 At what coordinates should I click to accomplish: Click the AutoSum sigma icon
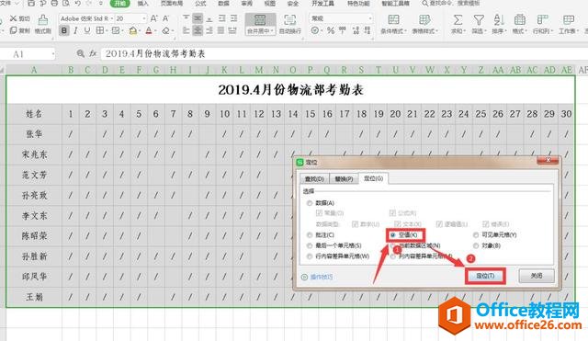(458, 20)
